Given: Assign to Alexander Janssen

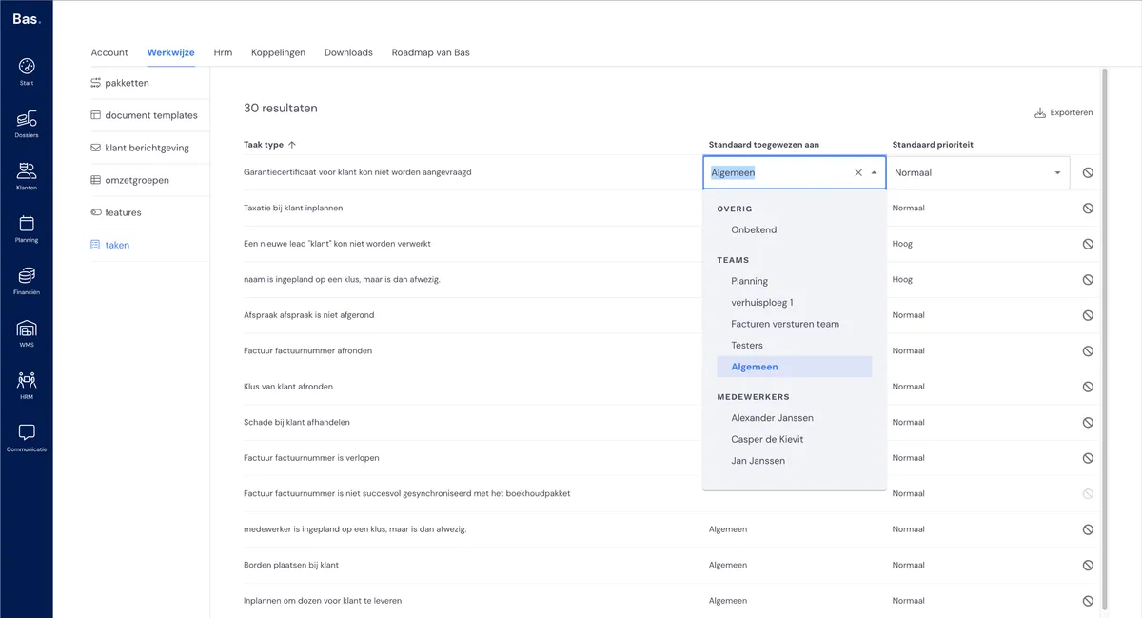Looking at the screenshot, I should click(772, 418).
